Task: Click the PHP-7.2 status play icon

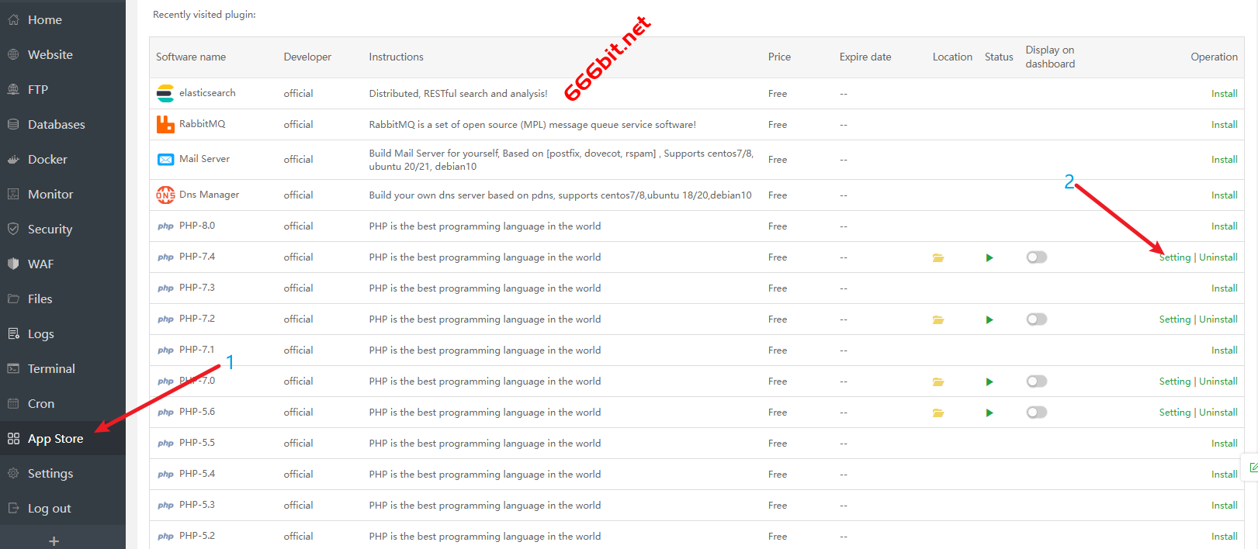Action: (x=989, y=319)
